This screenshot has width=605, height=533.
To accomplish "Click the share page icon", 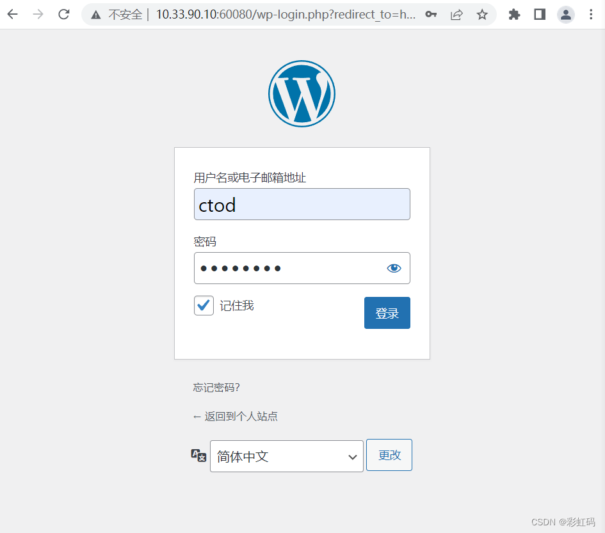I will [x=456, y=15].
